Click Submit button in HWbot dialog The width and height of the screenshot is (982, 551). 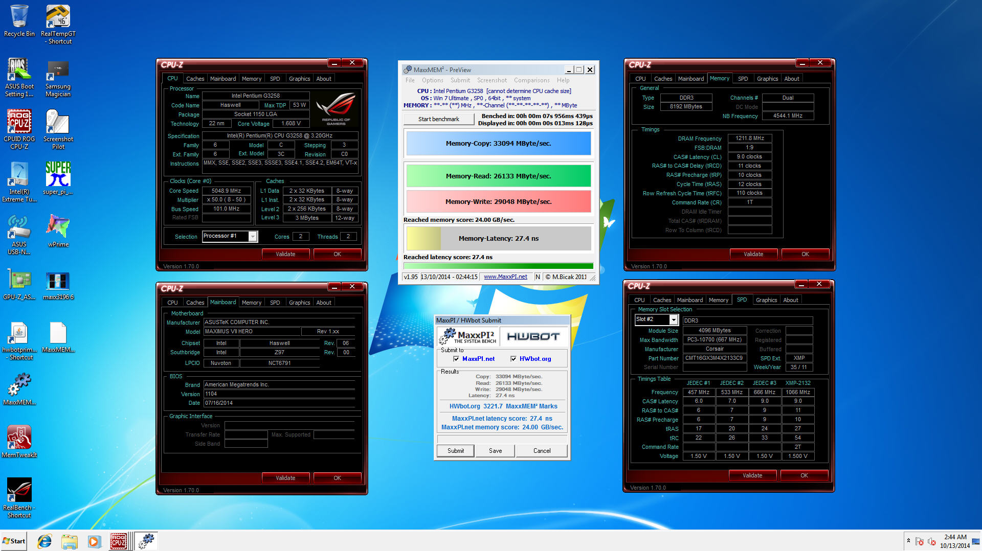click(456, 451)
